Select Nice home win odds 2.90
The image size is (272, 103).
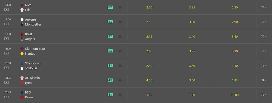coord(149,7)
